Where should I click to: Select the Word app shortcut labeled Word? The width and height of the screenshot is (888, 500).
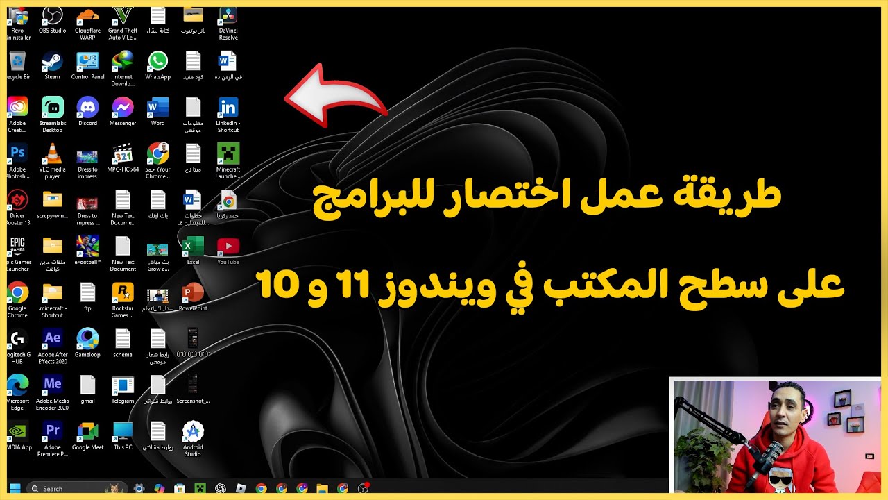point(158,112)
